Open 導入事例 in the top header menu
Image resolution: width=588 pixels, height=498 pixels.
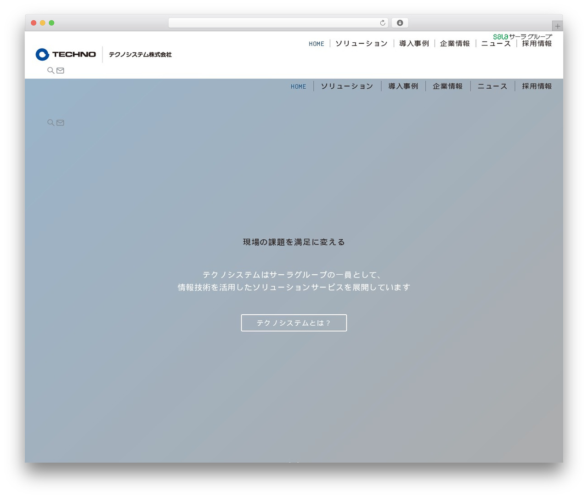pos(414,44)
